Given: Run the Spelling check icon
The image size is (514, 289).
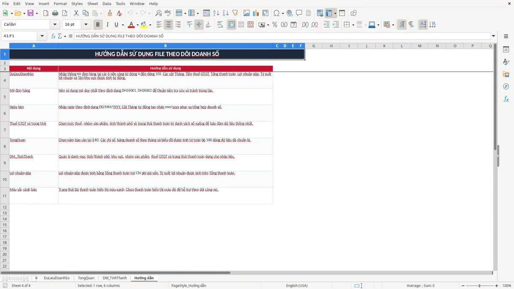Looking at the screenshot, I should tap(167, 13).
